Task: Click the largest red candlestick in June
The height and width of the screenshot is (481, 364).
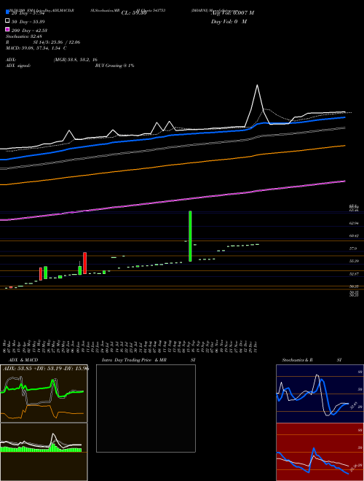Action: (x=84, y=263)
